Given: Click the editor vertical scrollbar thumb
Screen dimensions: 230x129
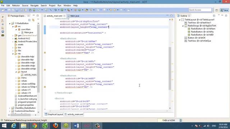Looking at the screenshot, I should click(x=170, y=68).
